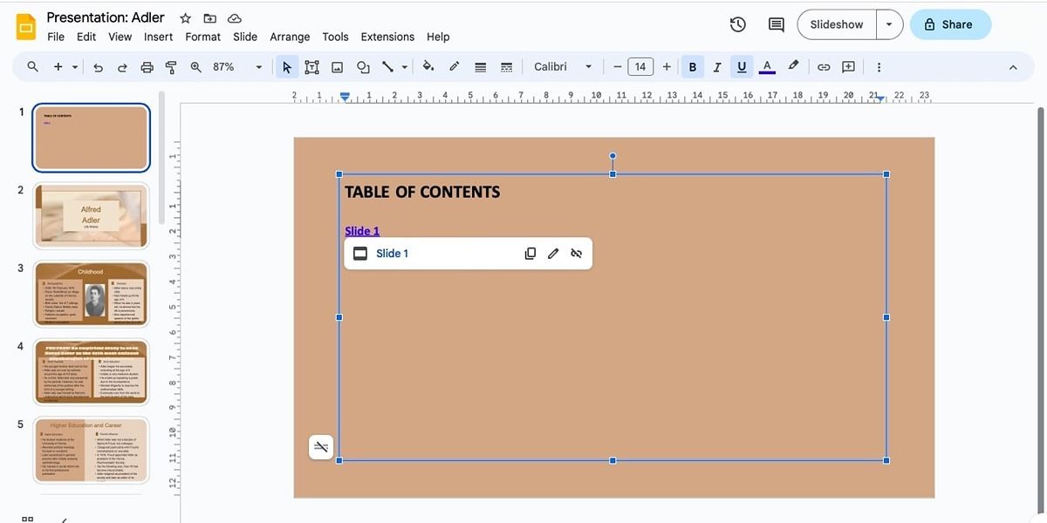
Task: Open version history
Action: tap(737, 24)
